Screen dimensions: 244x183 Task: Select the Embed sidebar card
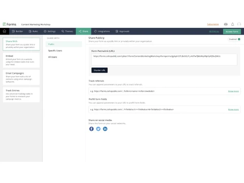point(21,60)
